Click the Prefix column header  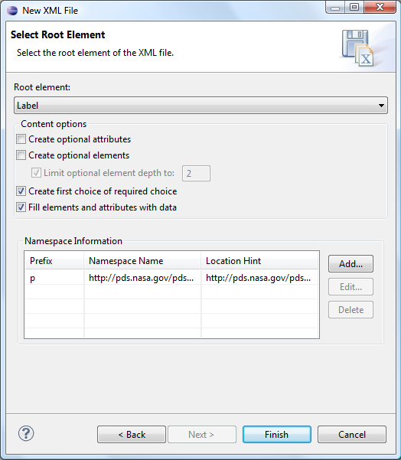click(x=54, y=261)
